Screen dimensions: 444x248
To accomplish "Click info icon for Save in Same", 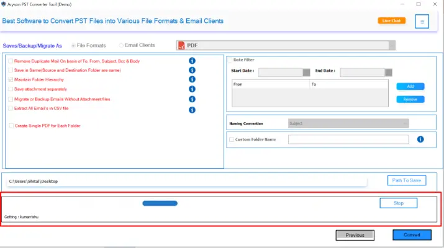I will pos(192,70).
